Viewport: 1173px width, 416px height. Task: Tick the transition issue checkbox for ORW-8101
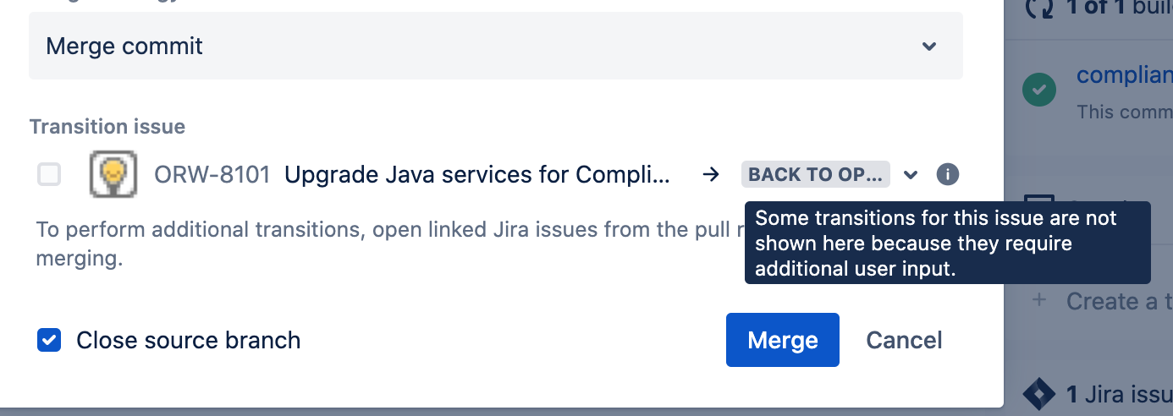point(49,175)
